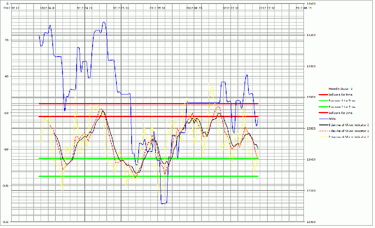Select '2 day ma of Mixed Indicator 2' legend
375x228 pixels.
[x=349, y=137]
